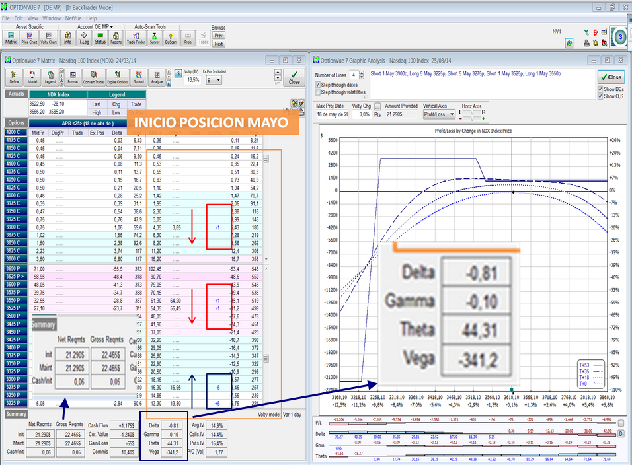Screen dimensions: 632x465
Task: Select the 3900 C option row header
Action: click(x=16, y=227)
